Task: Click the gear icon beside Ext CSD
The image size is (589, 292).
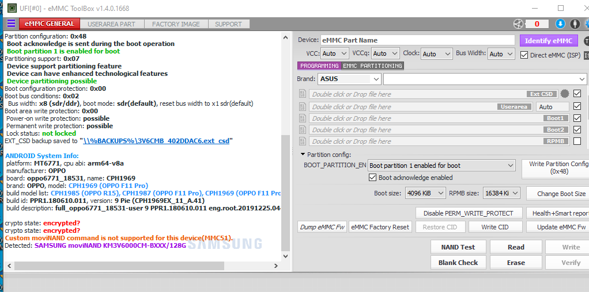Action: 565,94
